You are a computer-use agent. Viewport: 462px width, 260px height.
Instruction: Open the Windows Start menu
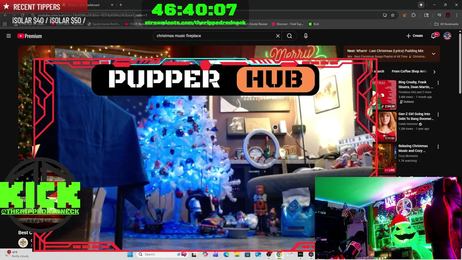tap(130, 254)
